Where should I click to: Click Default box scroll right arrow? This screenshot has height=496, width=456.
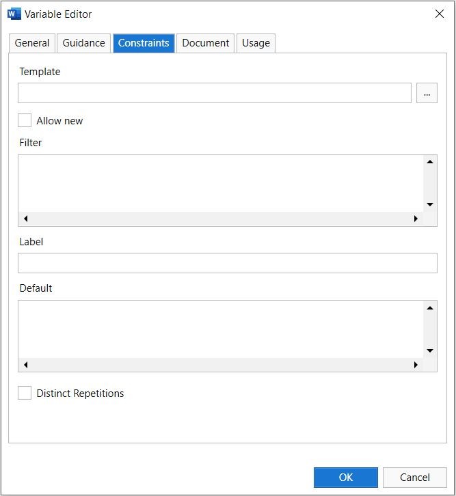416,366
